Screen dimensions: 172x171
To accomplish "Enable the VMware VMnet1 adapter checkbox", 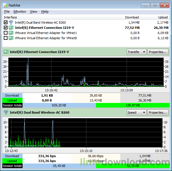I will [x=5, y=33].
